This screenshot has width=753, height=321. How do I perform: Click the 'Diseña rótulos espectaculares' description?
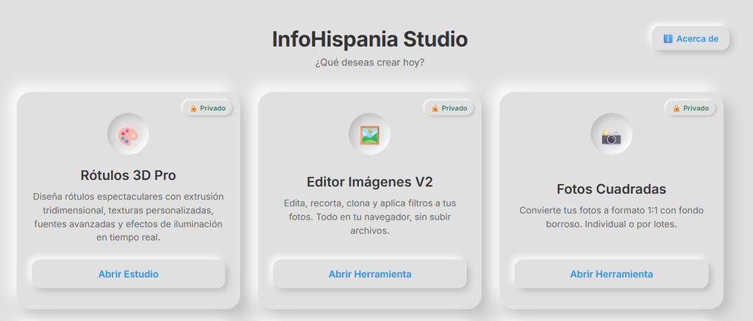coord(128,217)
